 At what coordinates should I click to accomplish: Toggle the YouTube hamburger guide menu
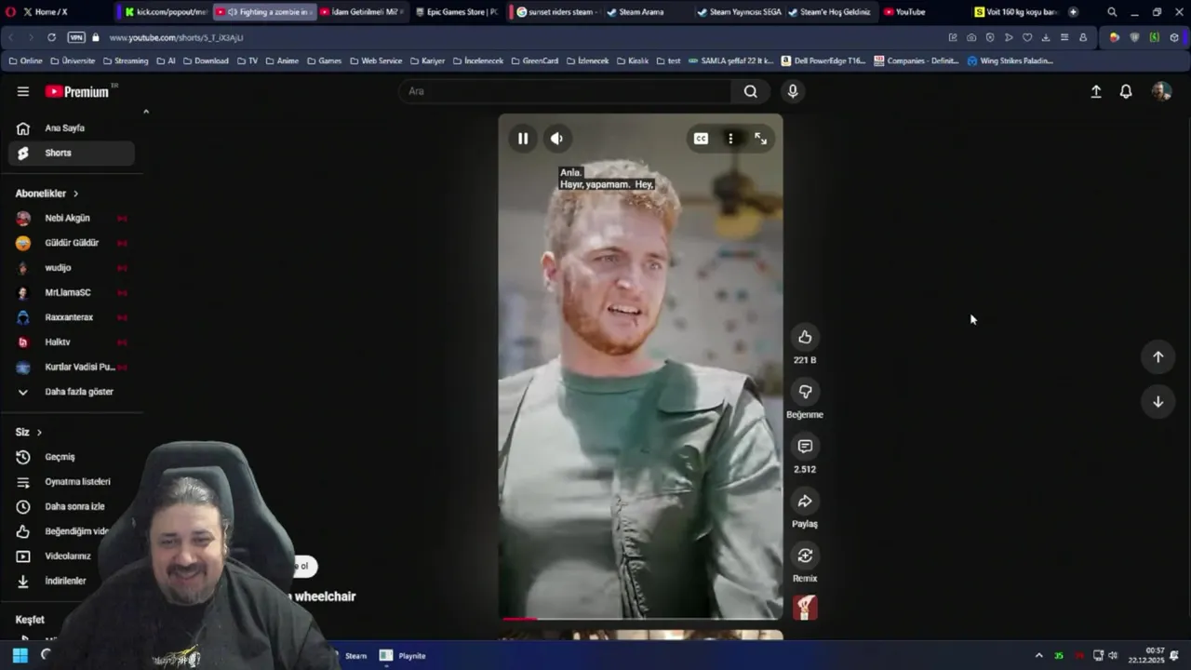click(x=23, y=91)
